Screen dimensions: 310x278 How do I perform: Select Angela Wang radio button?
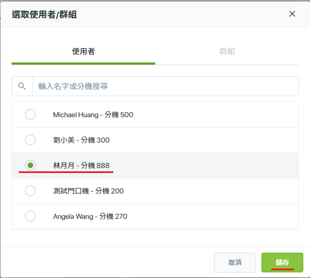point(30,216)
